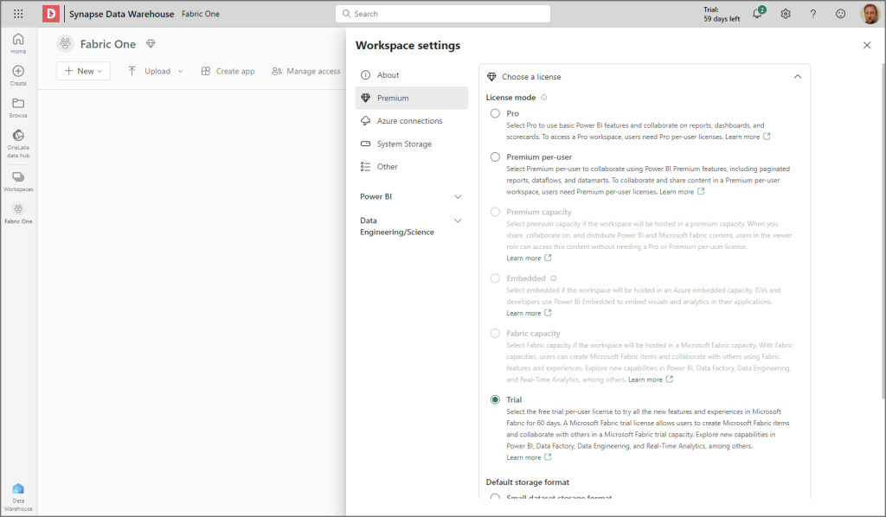Screen dimensions: 886x517
Task: Open Learn more link under Premium per-user
Action: click(x=682, y=192)
